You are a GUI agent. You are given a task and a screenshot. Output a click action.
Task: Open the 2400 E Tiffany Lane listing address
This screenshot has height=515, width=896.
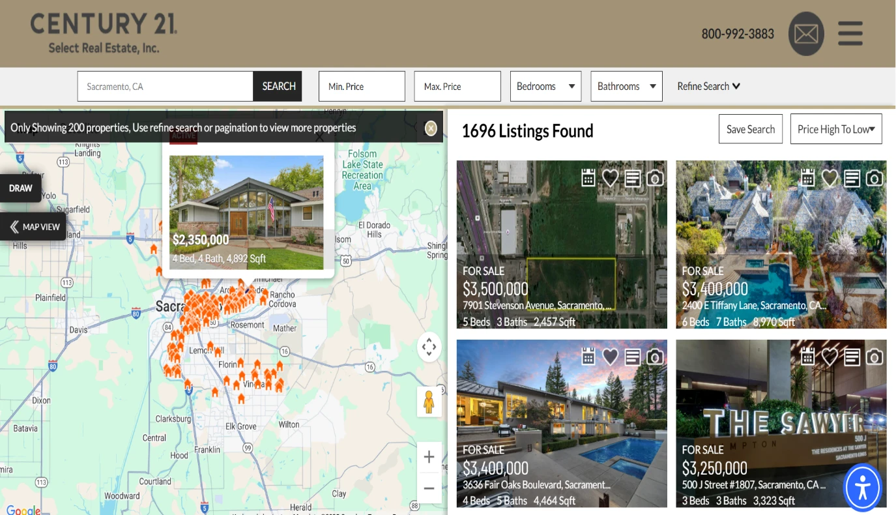click(x=754, y=305)
